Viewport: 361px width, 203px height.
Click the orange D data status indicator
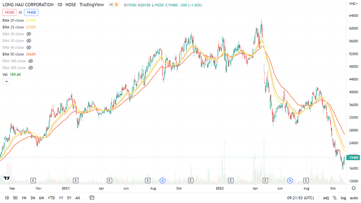point(116,5)
